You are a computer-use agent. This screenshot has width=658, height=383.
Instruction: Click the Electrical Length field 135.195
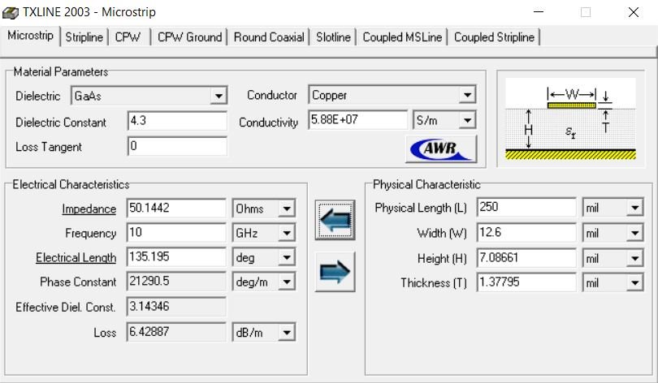coord(176,257)
